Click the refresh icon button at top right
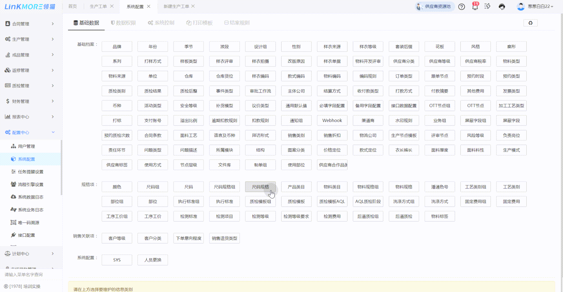This screenshot has height=292, width=563. pyautogui.click(x=530, y=23)
